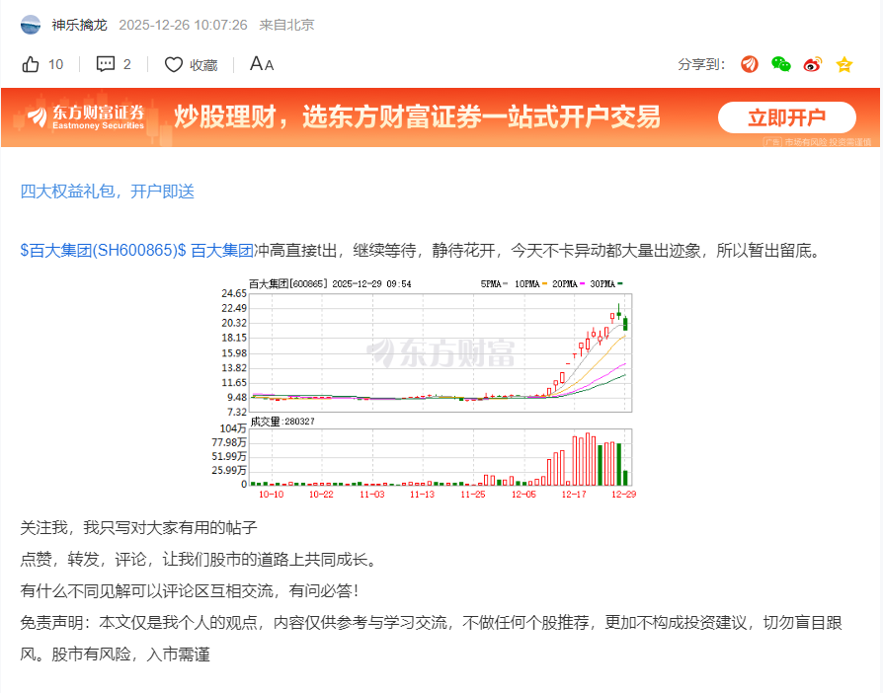883x693 pixels.
Task: Click the 成交量:280327 volume label
Action: pos(282,422)
